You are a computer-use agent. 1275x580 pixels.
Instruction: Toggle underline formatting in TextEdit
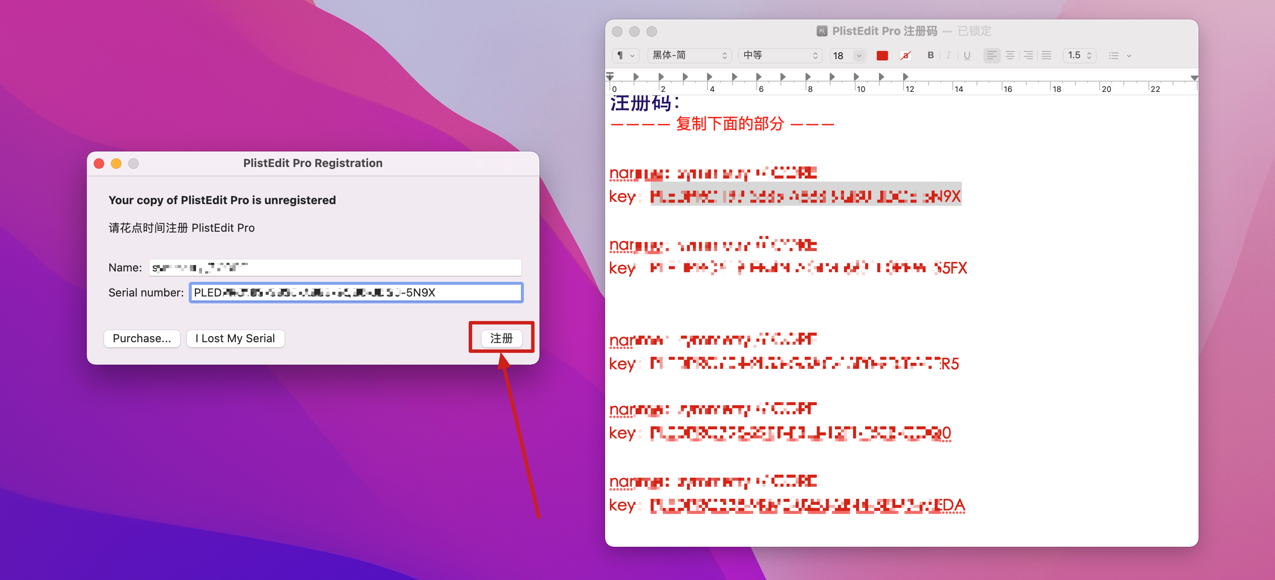967,55
